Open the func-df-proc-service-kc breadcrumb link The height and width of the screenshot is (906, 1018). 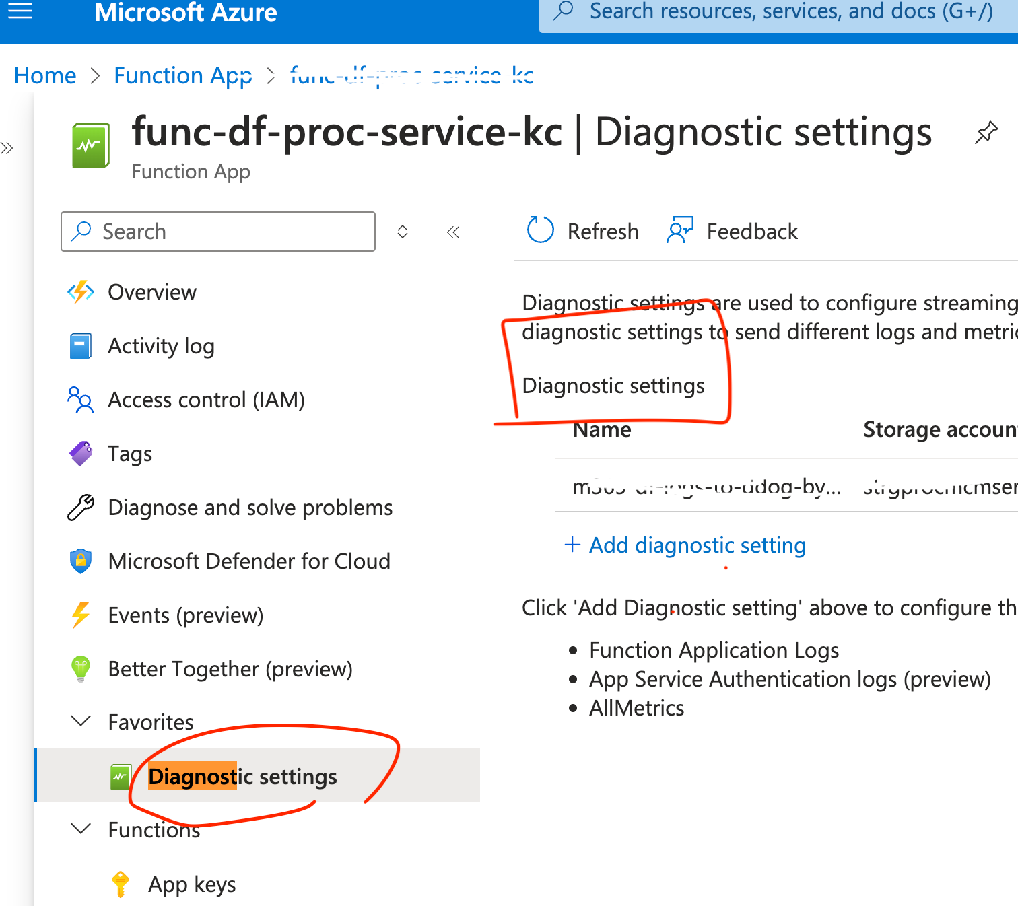412,75
